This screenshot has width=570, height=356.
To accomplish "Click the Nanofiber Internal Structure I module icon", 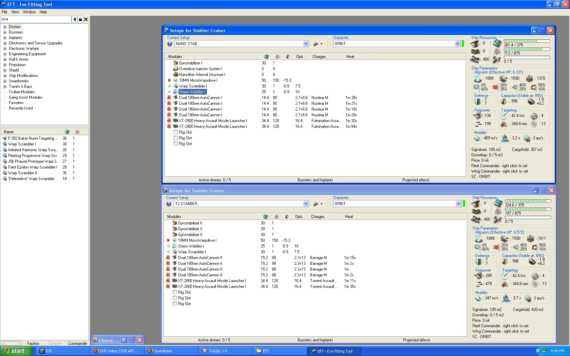I will 176,75.
